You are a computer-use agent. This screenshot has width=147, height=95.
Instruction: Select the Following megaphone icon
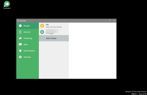pos(20,38)
